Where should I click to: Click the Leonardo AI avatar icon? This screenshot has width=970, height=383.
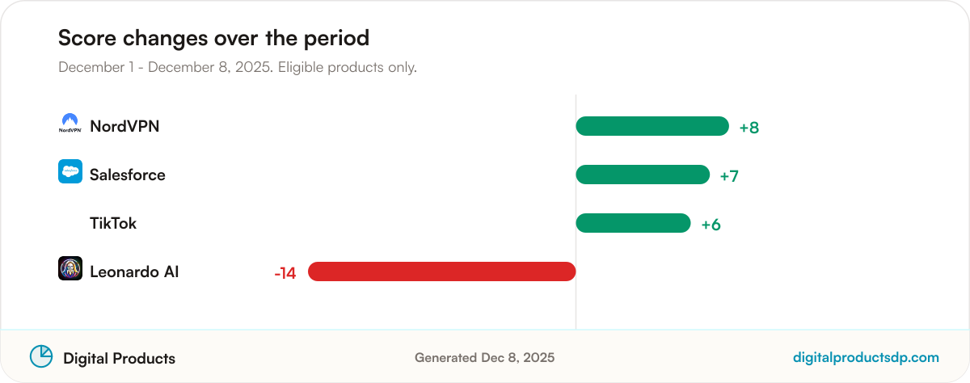point(70,268)
